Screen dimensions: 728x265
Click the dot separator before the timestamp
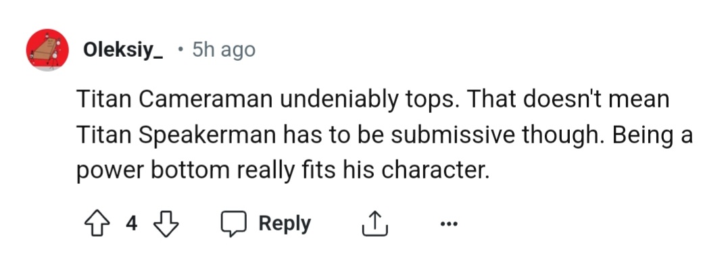[180, 48]
